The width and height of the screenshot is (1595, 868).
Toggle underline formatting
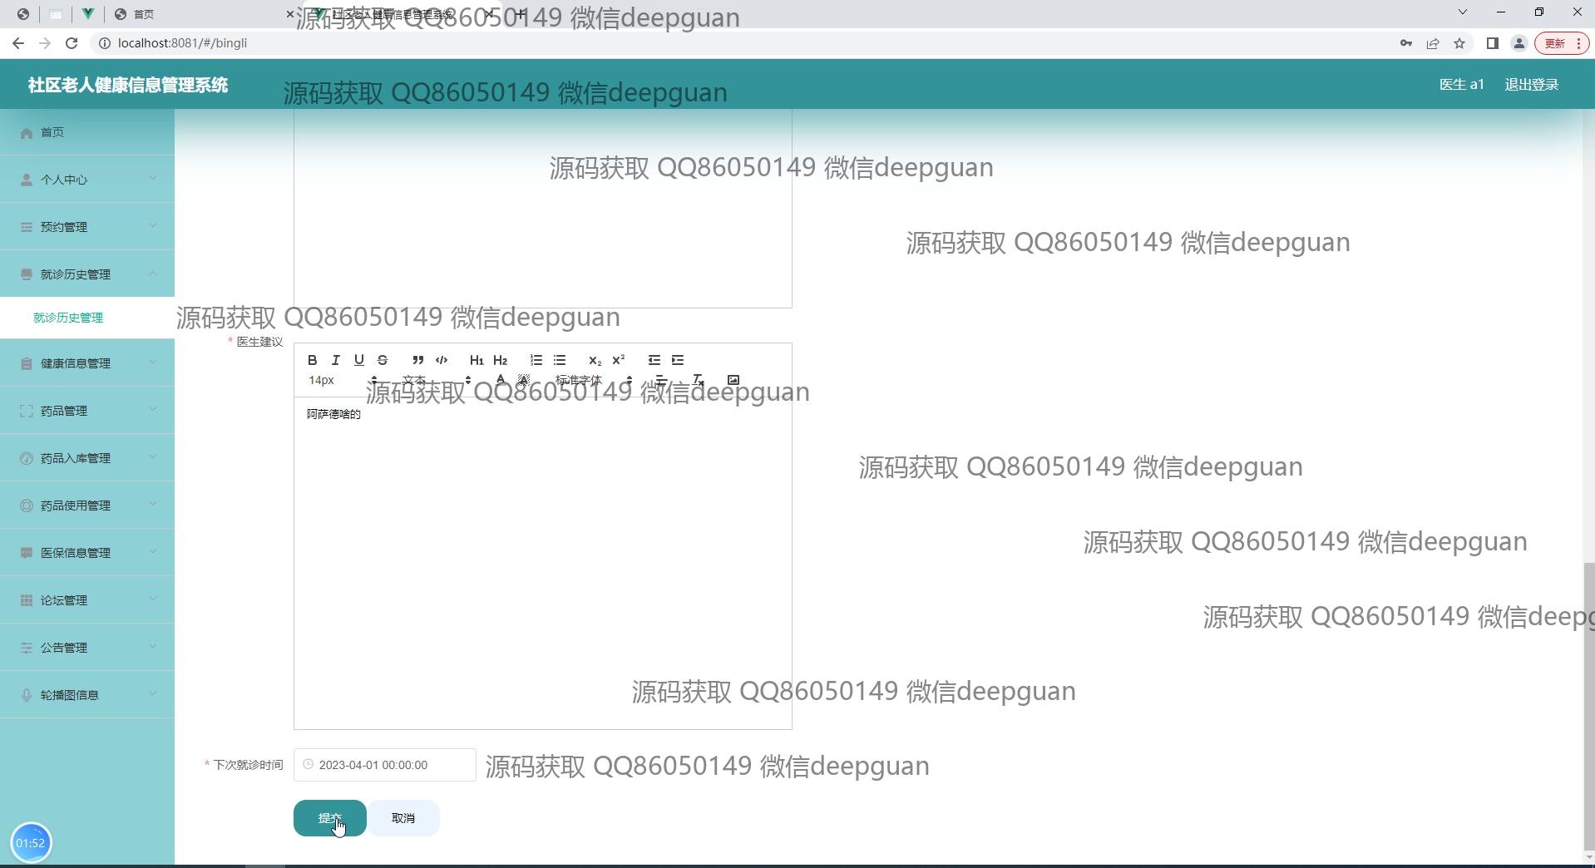click(x=358, y=360)
